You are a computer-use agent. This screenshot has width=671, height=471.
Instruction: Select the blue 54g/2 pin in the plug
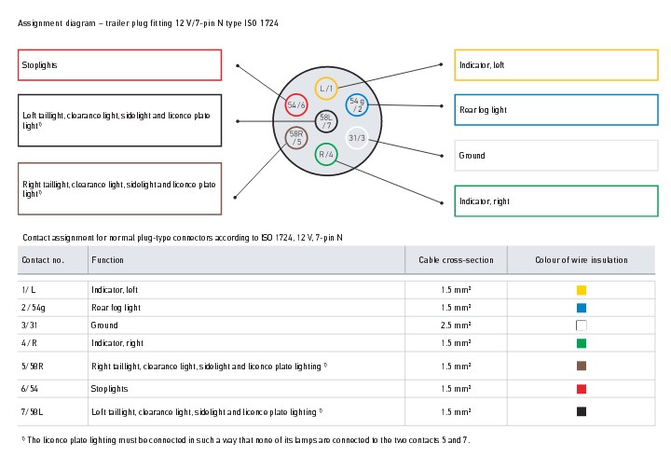point(357,104)
